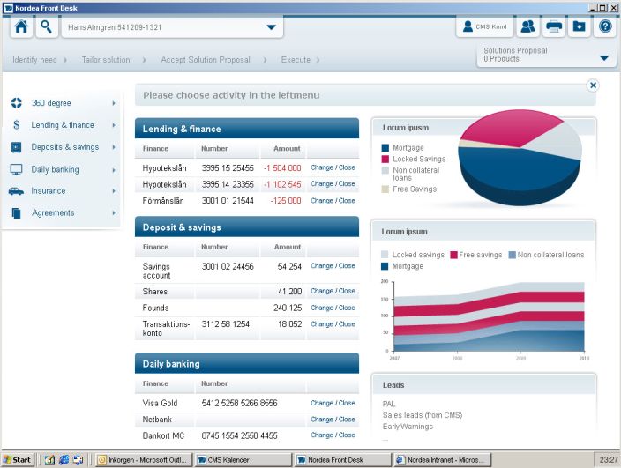Click the CMS Kund button
Viewport: 621px width, 468px height.
485,26
